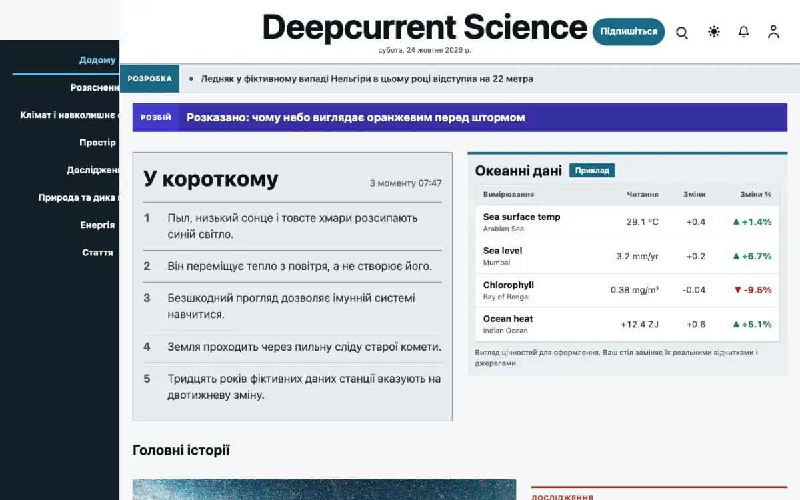Viewport: 800px width, 500px height.
Task: Select Простір in the sidebar
Action: [97, 142]
